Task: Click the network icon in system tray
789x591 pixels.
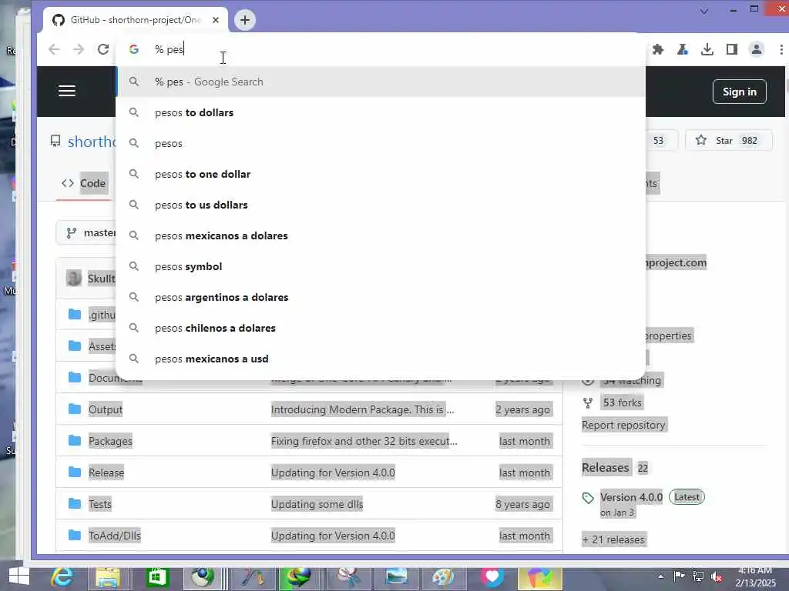Action: point(698,576)
